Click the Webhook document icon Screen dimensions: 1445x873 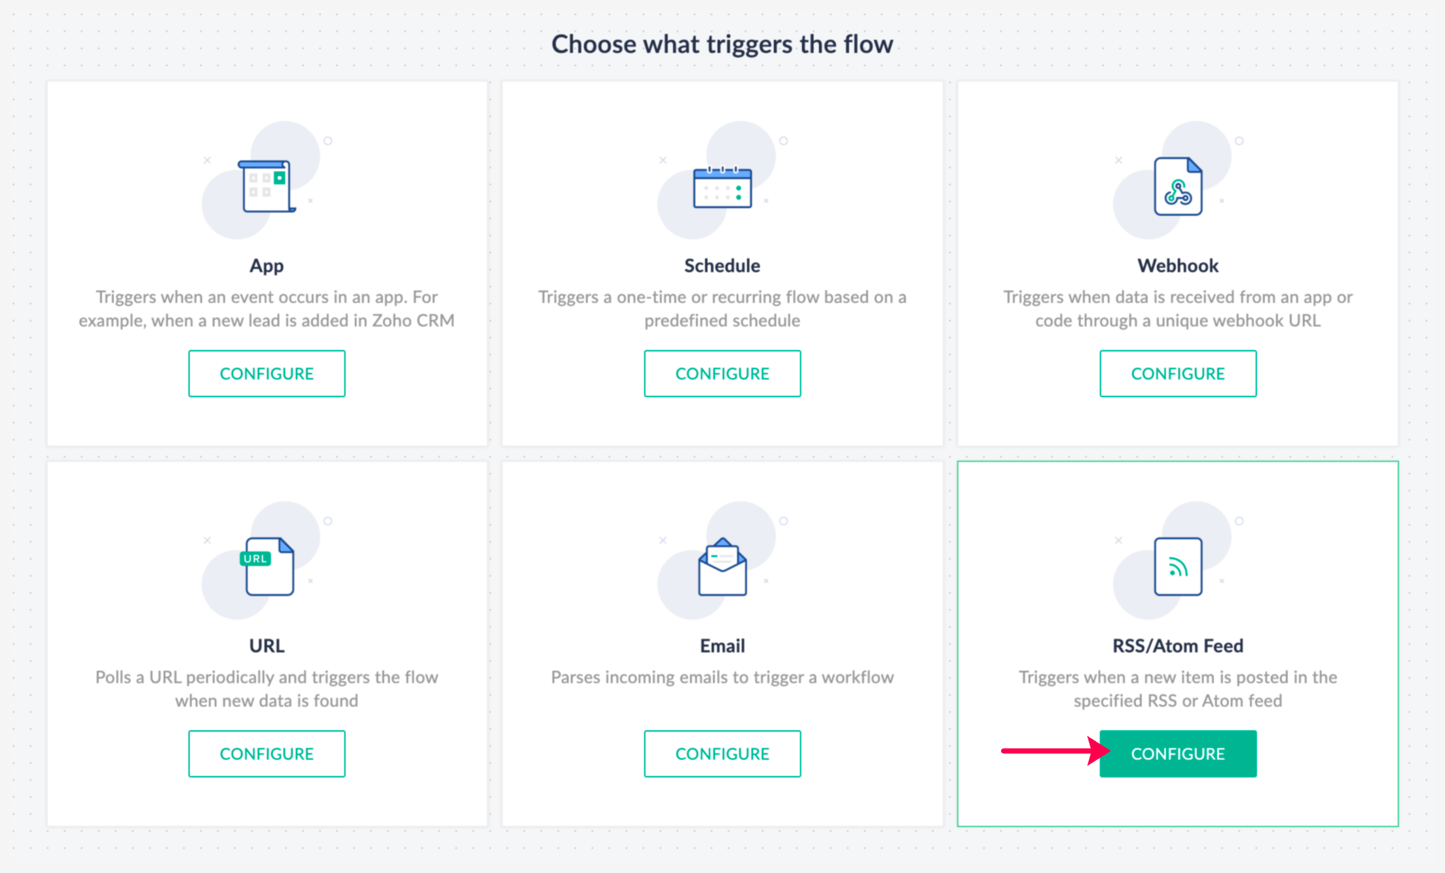click(x=1177, y=187)
